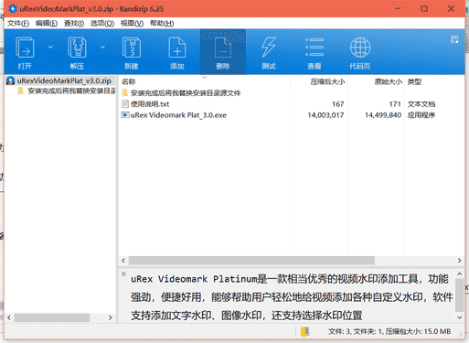
Task: Select the 安装完成后将我替换安装目录源文件 folder row
Action: click(x=186, y=93)
